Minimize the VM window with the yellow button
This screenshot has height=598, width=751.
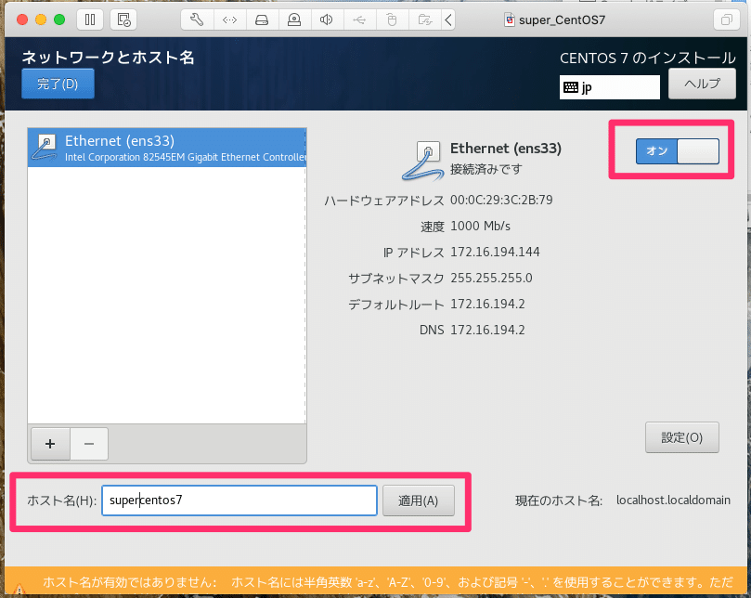coord(41,19)
